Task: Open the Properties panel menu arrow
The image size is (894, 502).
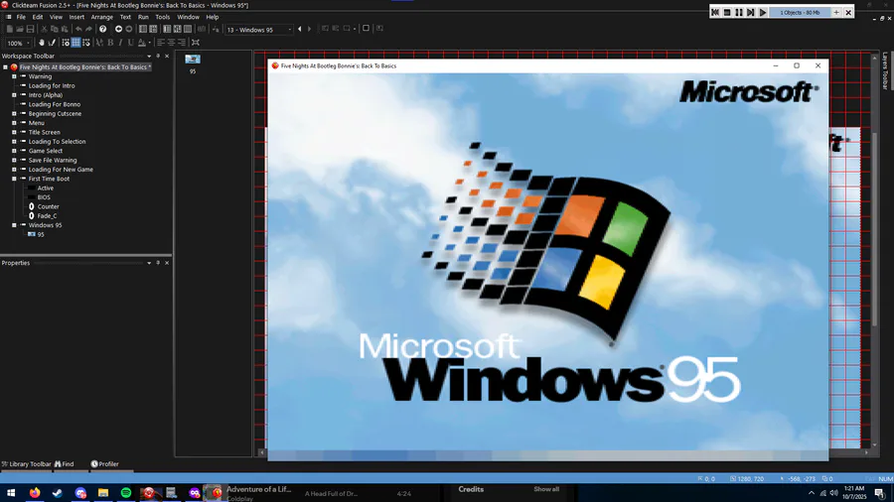Action: tap(149, 263)
